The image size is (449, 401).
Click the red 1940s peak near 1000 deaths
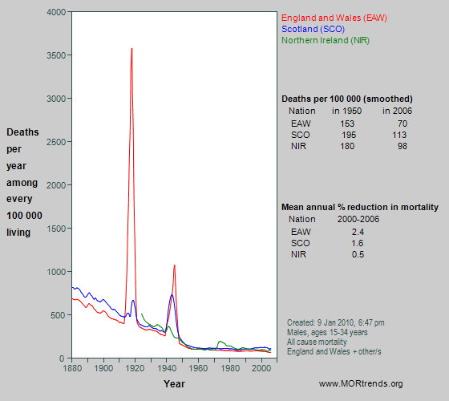click(x=175, y=265)
